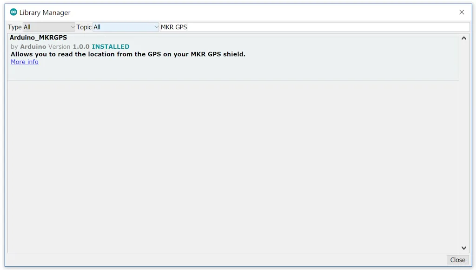This screenshot has width=476, height=270.
Task: Open the Type filter dropdown
Action: click(49, 27)
